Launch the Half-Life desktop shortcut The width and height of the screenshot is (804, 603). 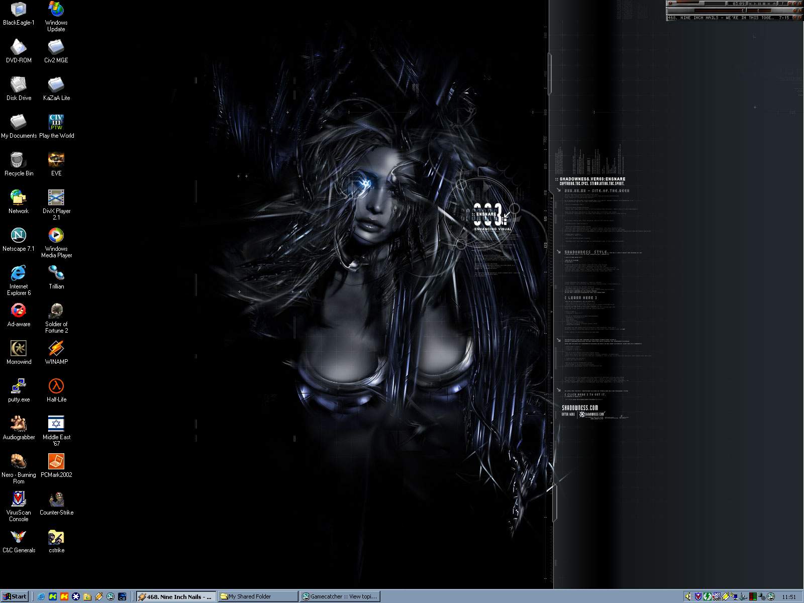pos(56,390)
